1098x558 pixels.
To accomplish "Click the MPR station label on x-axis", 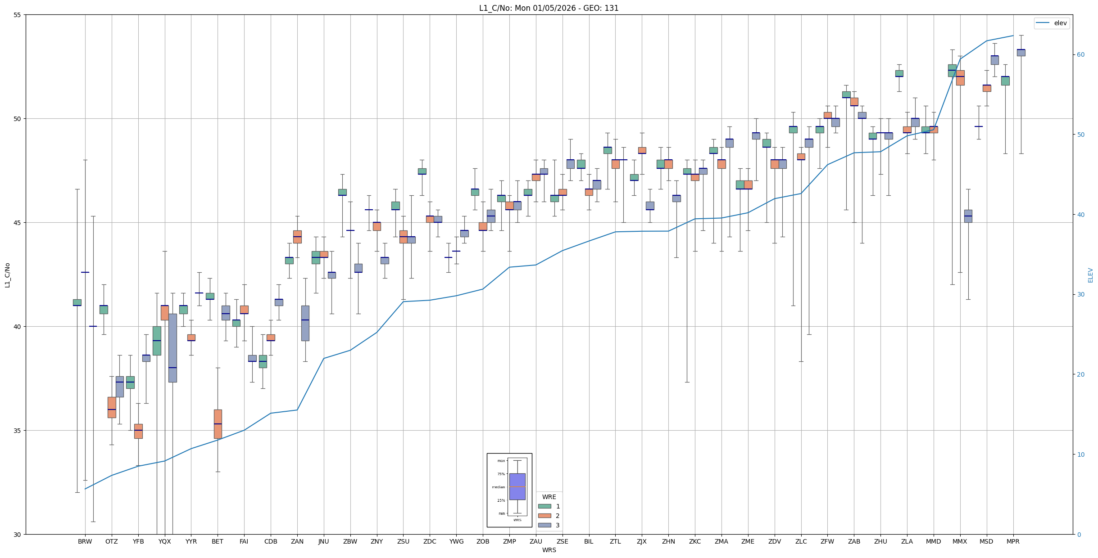I will (1013, 541).
